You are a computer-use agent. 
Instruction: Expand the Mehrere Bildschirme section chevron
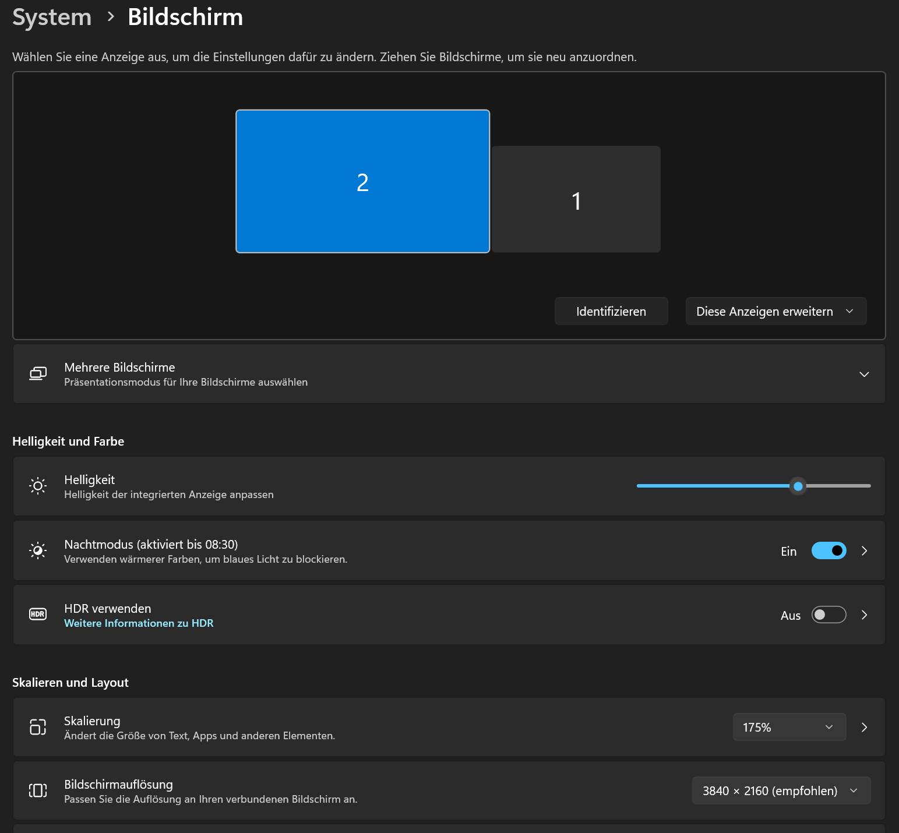[864, 374]
